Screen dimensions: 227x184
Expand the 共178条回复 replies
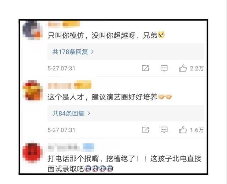[126, 52]
